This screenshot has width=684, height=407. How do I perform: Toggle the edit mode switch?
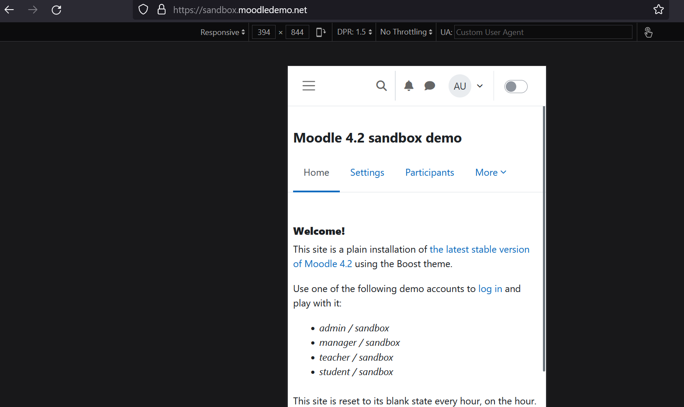(x=516, y=87)
